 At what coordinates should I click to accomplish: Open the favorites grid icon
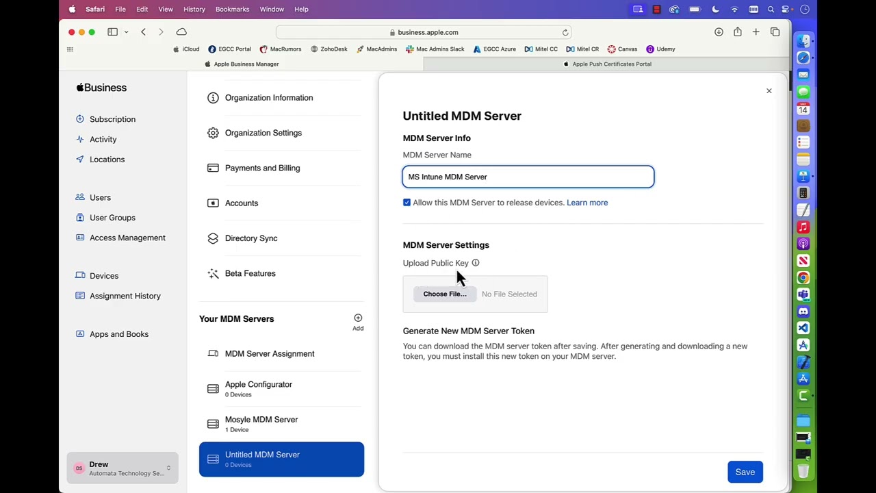tap(70, 49)
